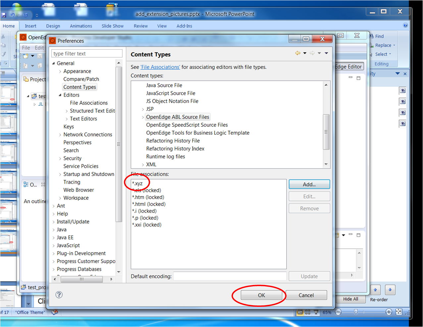Click the grayed forward arrow in Preferences

pos(312,53)
